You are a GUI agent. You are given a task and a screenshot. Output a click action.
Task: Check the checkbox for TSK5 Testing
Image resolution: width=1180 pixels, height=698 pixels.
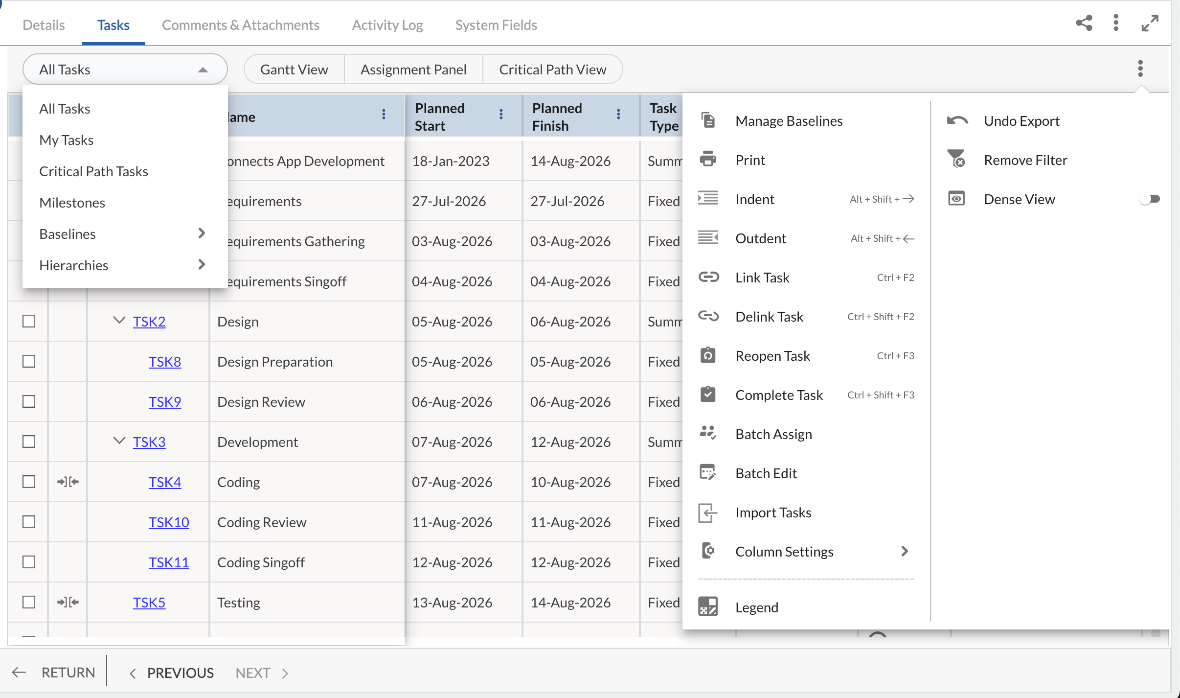point(29,602)
